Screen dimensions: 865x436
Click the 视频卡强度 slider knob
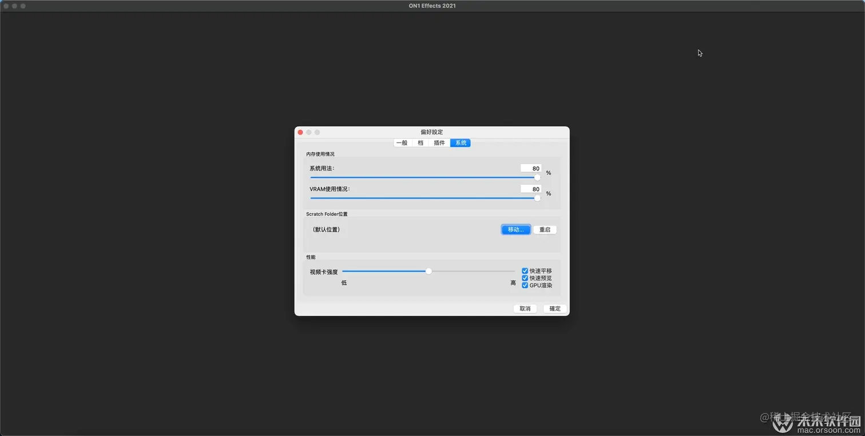click(x=428, y=271)
